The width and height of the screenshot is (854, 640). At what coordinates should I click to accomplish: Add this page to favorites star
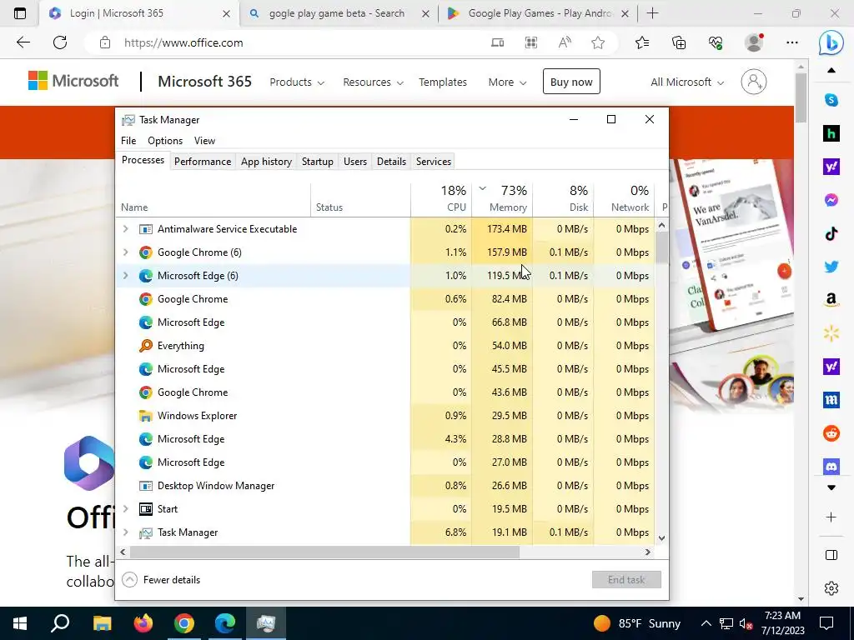pos(598,42)
